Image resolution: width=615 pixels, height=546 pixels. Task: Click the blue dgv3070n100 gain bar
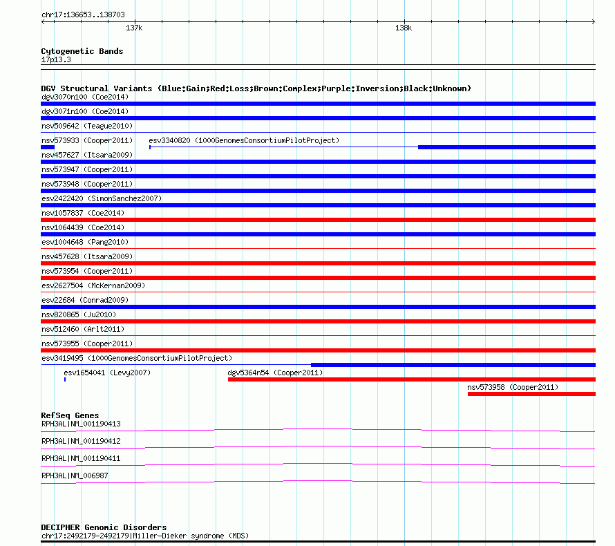(x=318, y=104)
